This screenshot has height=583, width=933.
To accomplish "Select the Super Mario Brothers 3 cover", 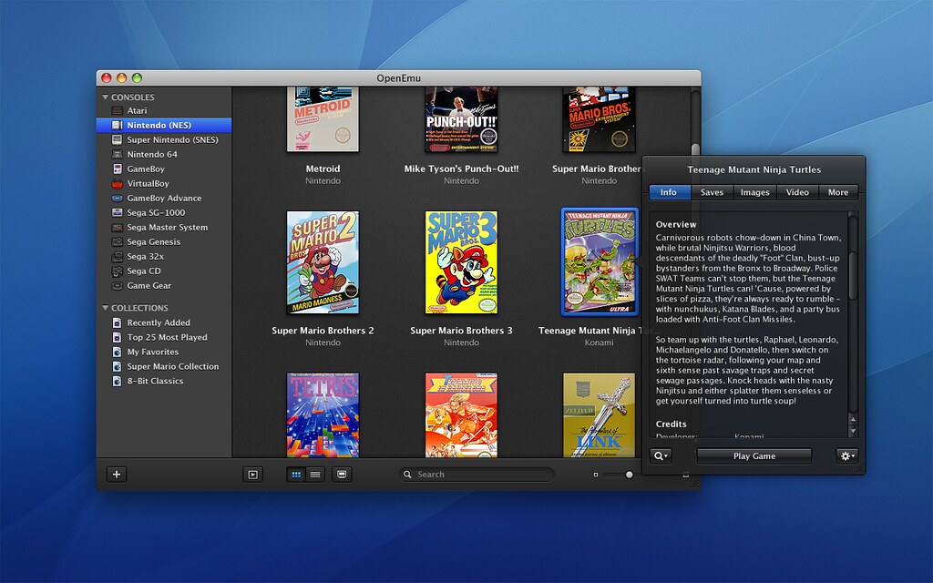I will 461,262.
